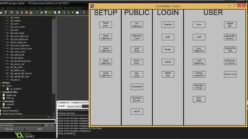Open Global Game Settings
Viewport: 248px width, 139px height.
pyautogui.click(x=12, y=114)
